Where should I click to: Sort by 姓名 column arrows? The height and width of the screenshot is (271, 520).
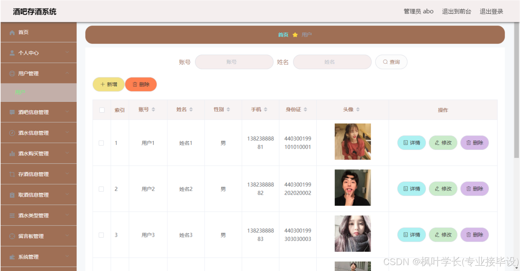click(x=191, y=110)
